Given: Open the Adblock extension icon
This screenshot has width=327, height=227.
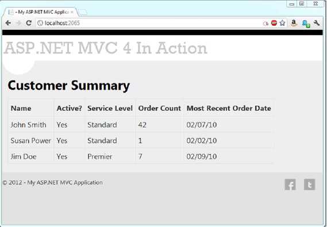Looking at the screenshot, I should click(274, 23).
